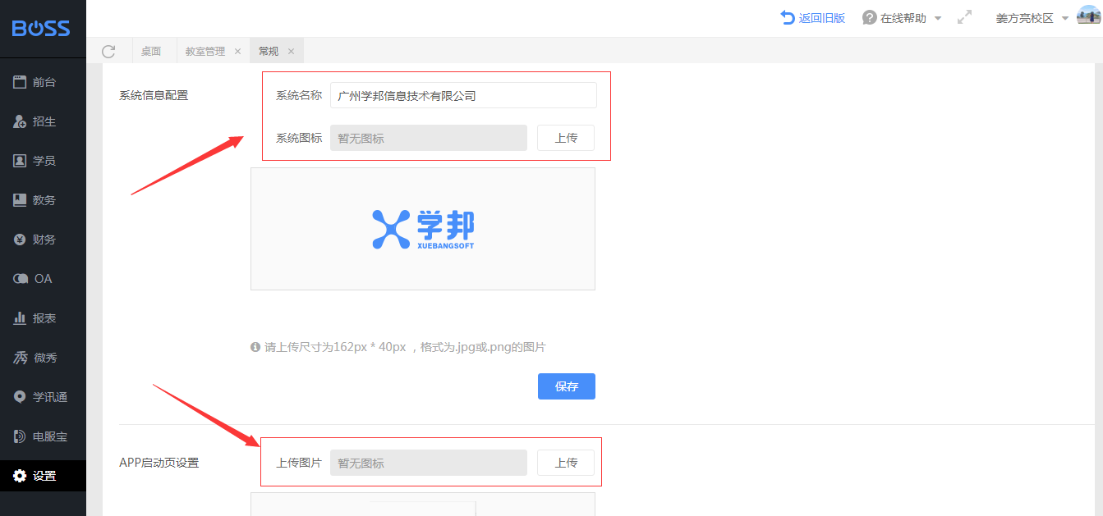This screenshot has height=516, width=1103.
Task: Open the 报表 menu item
Action: tap(43, 318)
